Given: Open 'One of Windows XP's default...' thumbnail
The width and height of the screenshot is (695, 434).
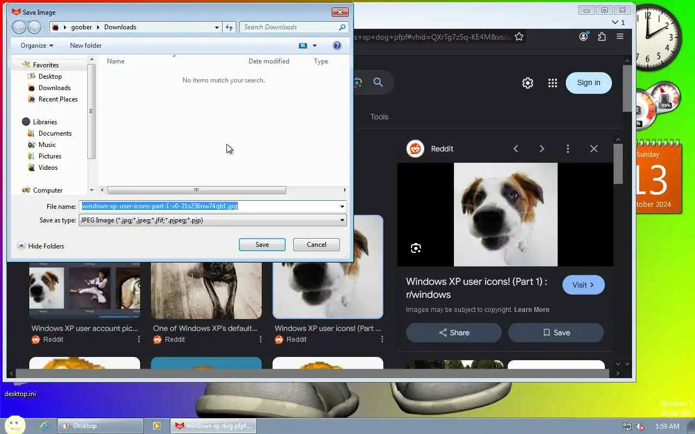Looking at the screenshot, I should pyautogui.click(x=206, y=290).
